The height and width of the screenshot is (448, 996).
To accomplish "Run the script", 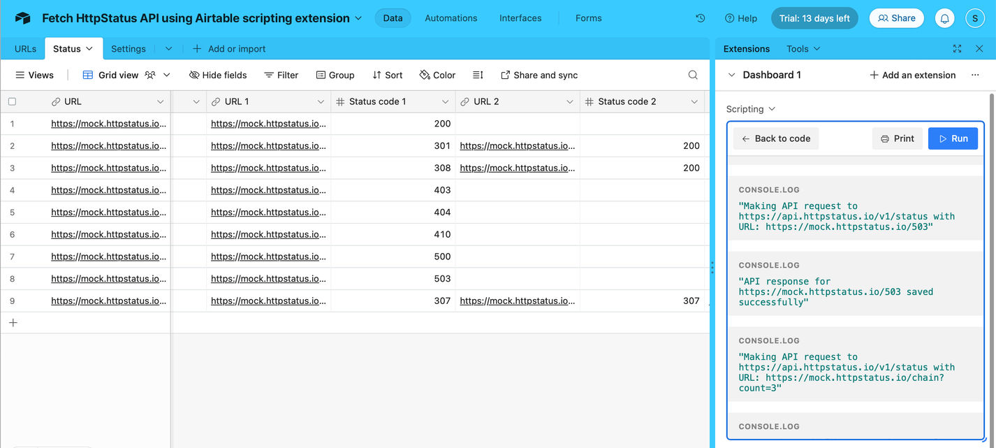I will tap(953, 138).
